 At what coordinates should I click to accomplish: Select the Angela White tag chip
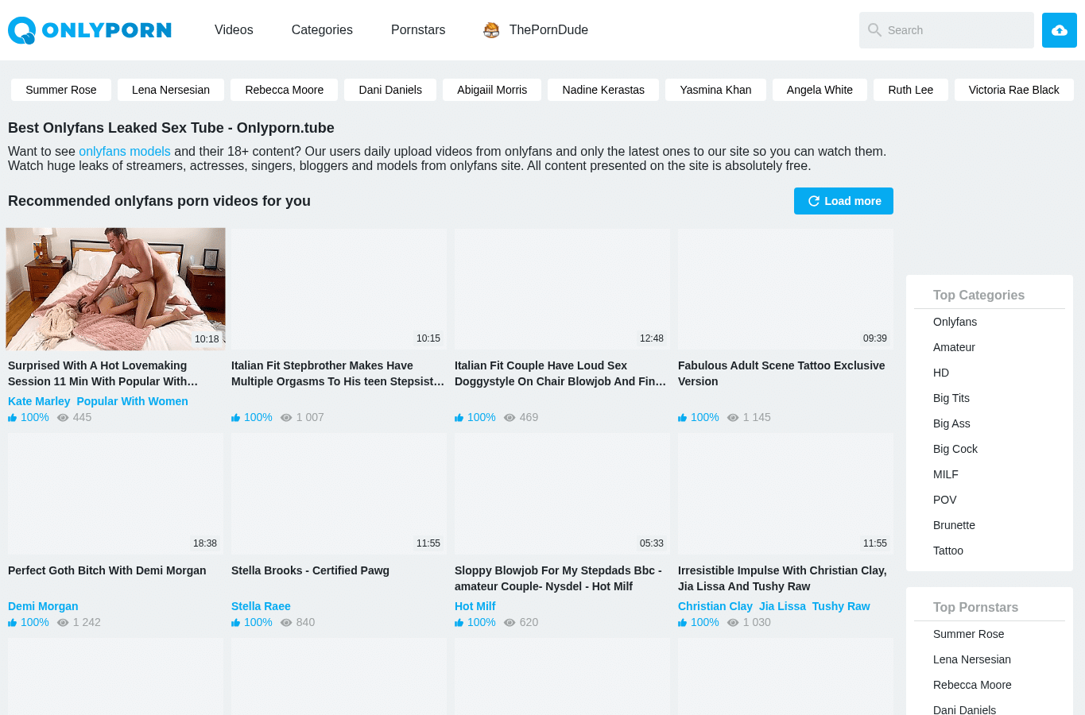pos(820,90)
